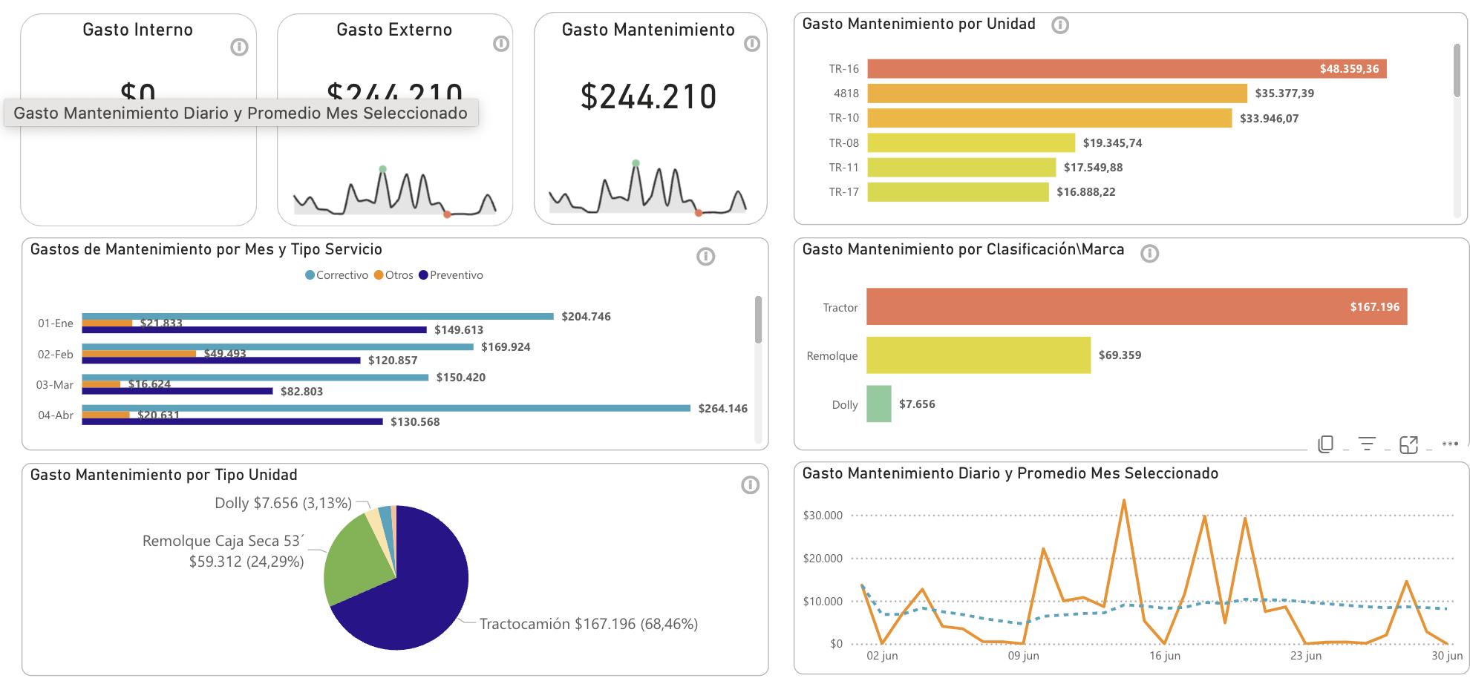The width and height of the screenshot is (1470, 681).
Task: Click info icon on Gasto Externo card
Action: (501, 44)
